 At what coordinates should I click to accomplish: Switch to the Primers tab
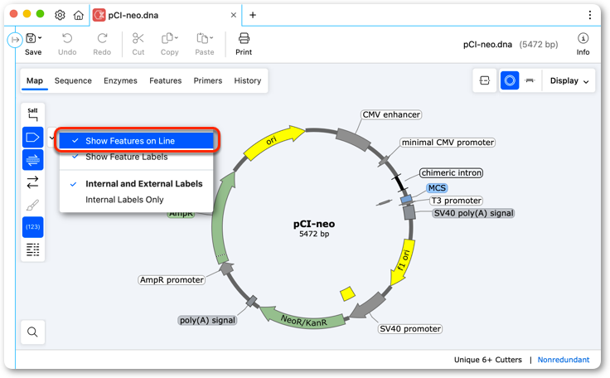208,80
